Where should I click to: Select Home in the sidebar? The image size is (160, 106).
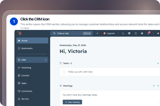coord(32,41)
